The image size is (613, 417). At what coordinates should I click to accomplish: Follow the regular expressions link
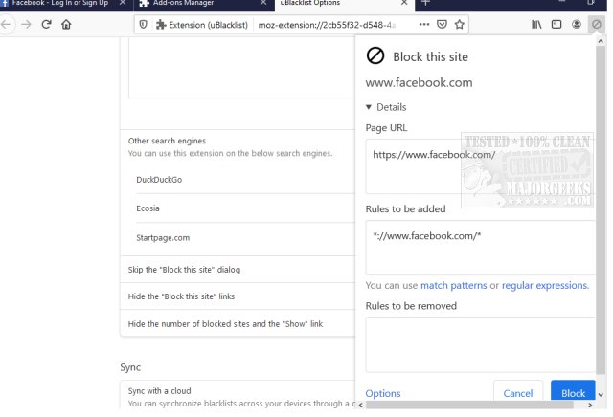coord(544,285)
